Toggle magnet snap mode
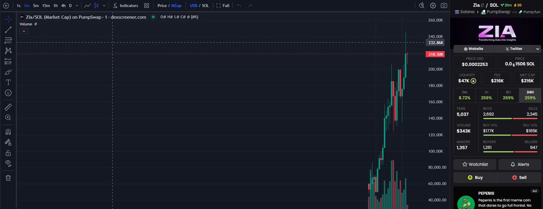The image size is (543, 209). (8, 132)
